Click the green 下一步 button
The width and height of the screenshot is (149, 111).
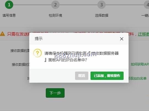pos(55,93)
